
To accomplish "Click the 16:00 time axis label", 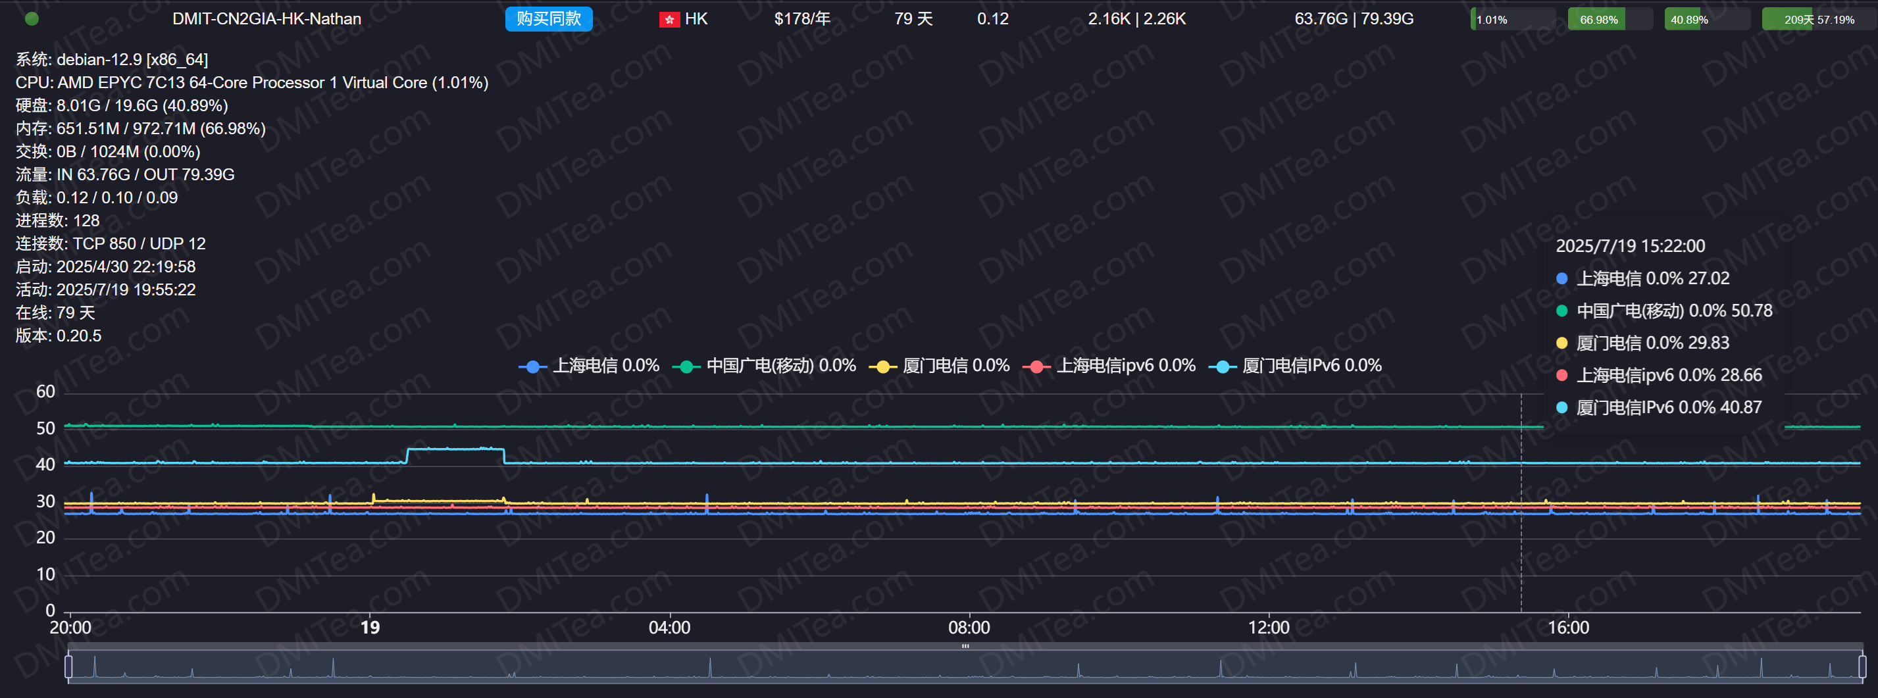I will pyautogui.click(x=1568, y=628).
